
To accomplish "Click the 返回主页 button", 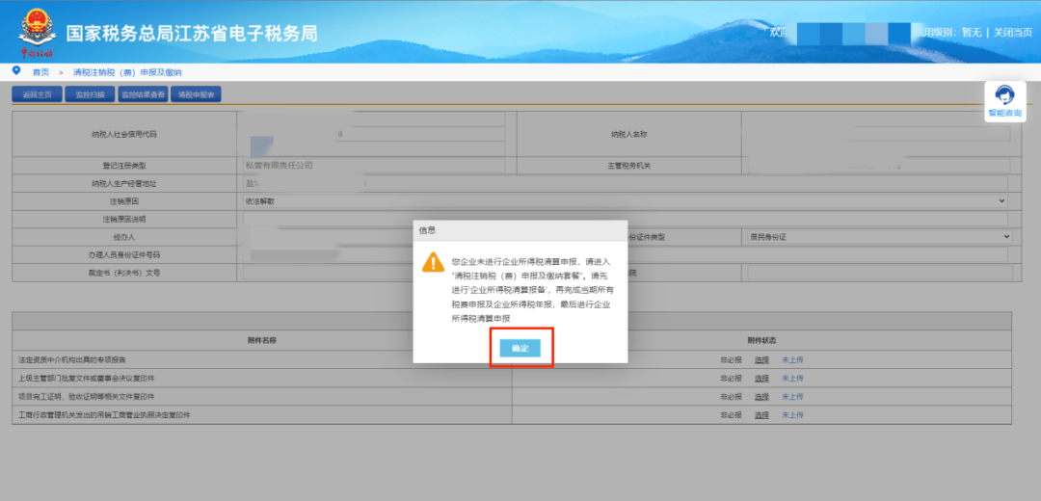I will click(x=38, y=94).
